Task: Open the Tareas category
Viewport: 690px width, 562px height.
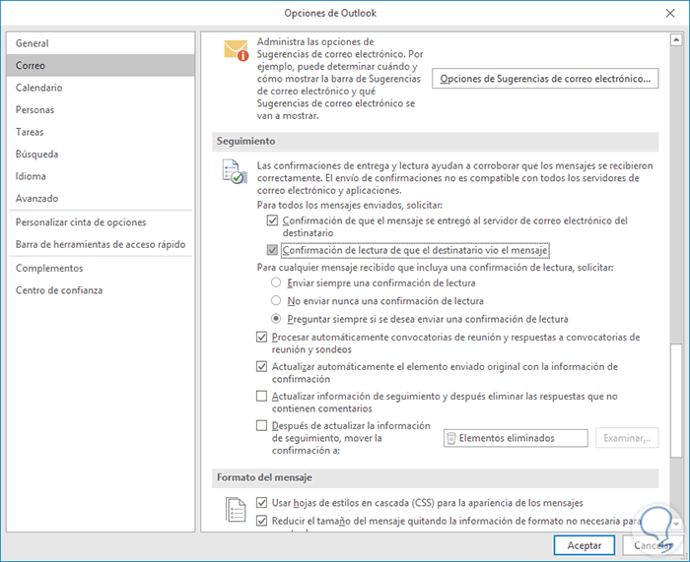Action: [x=101, y=132]
